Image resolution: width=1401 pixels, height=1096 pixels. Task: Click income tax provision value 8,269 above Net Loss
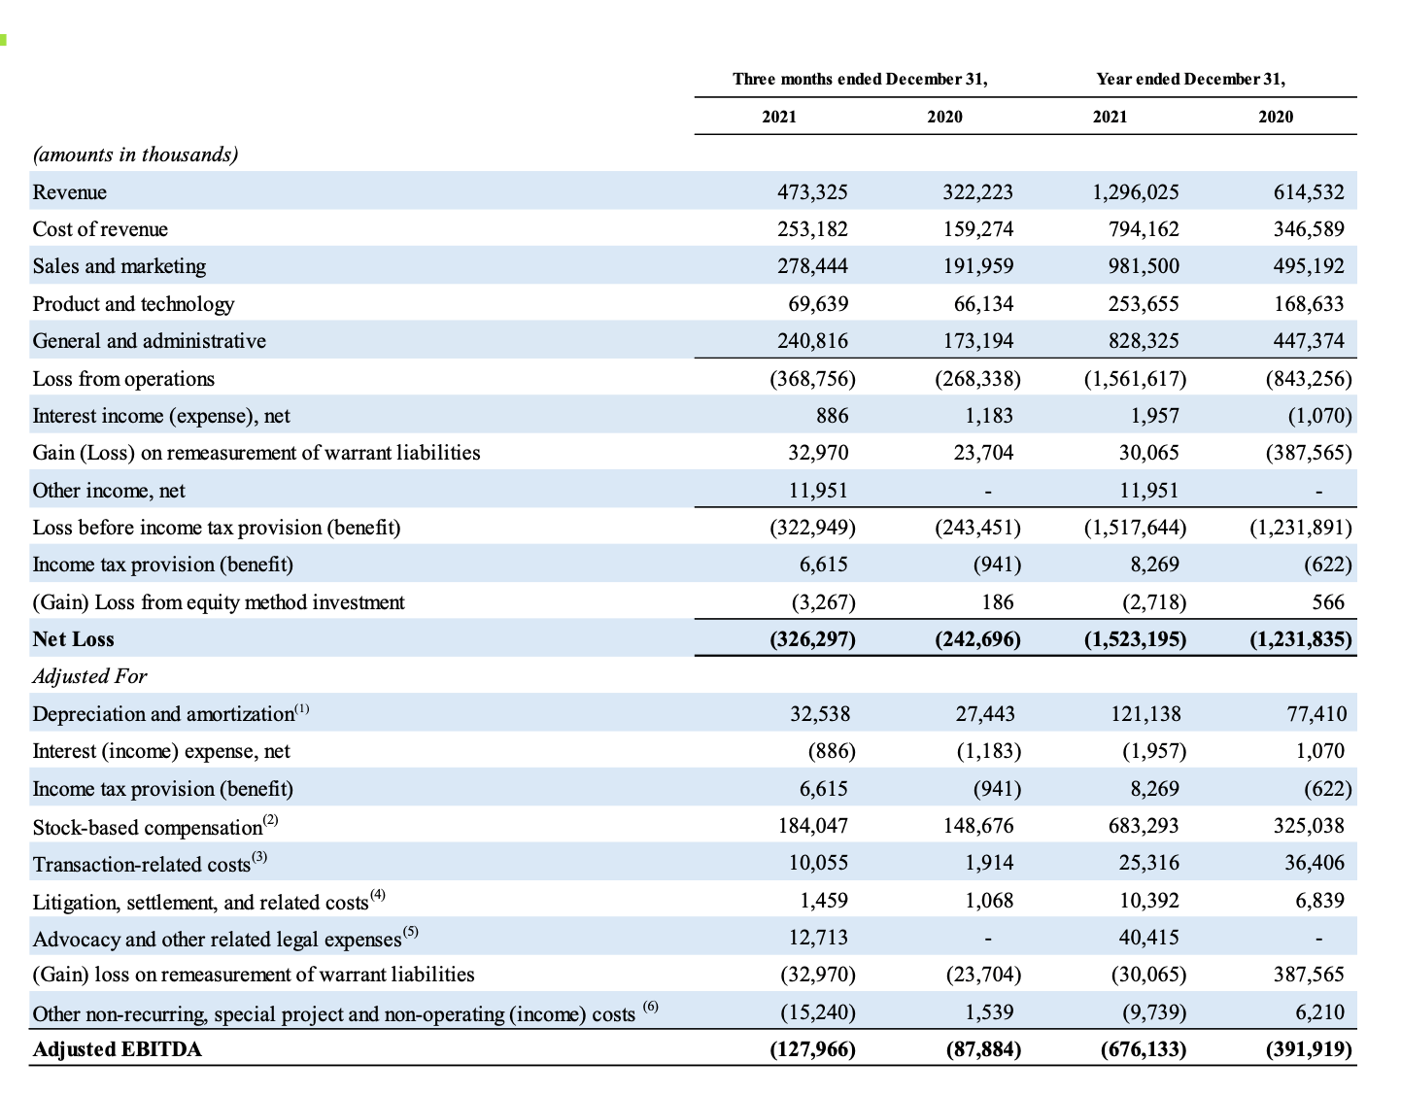click(x=1154, y=565)
